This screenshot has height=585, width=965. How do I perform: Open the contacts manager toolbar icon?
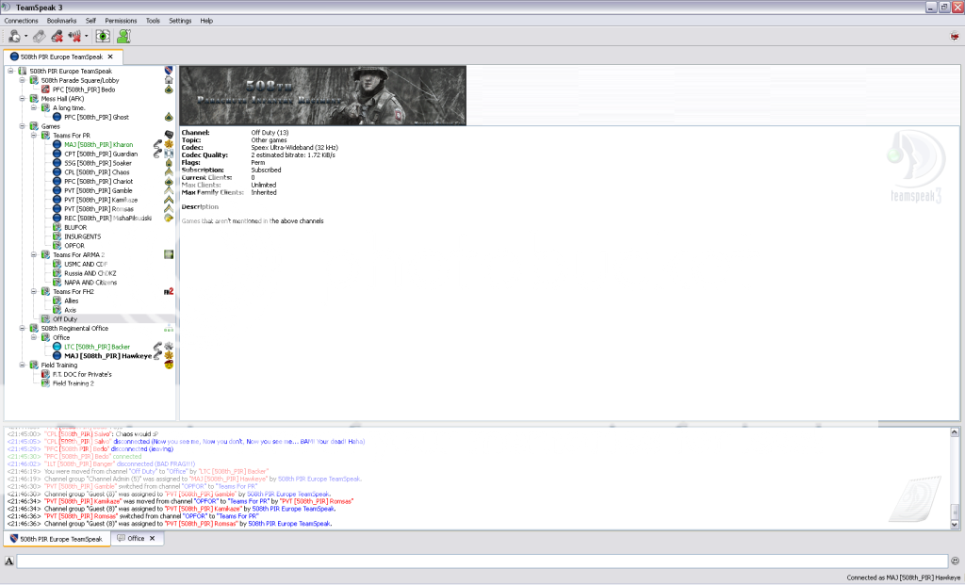tap(123, 36)
